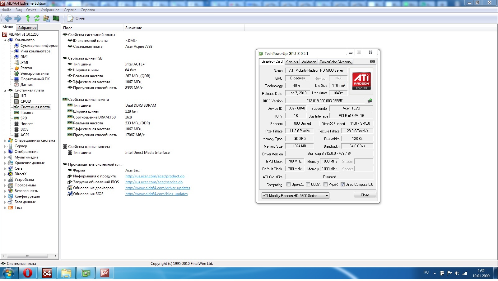
Task: Click the Отчёт report toolbar button
Action: (77, 18)
